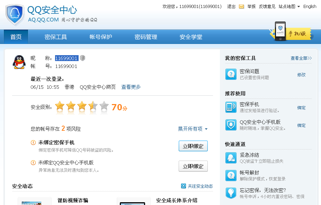Go to 首页 tab
This screenshot has width=321, height=205.
tap(16, 37)
